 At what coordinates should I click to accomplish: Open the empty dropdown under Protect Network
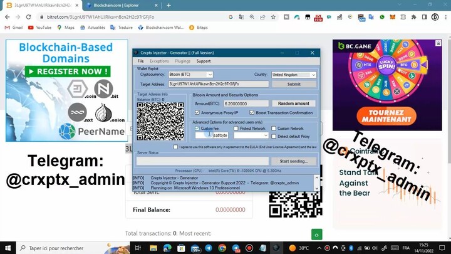point(251,135)
